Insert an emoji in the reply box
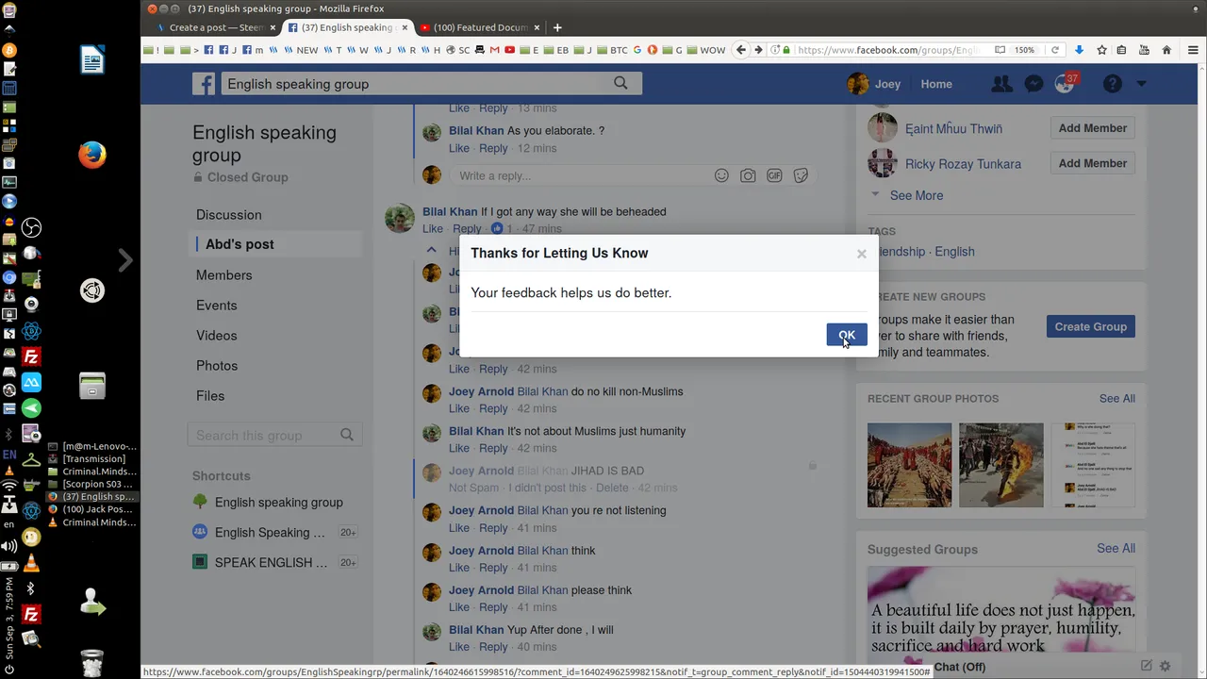Image resolution: width=1207 pixels, height=679 pixels. point(721,175)
